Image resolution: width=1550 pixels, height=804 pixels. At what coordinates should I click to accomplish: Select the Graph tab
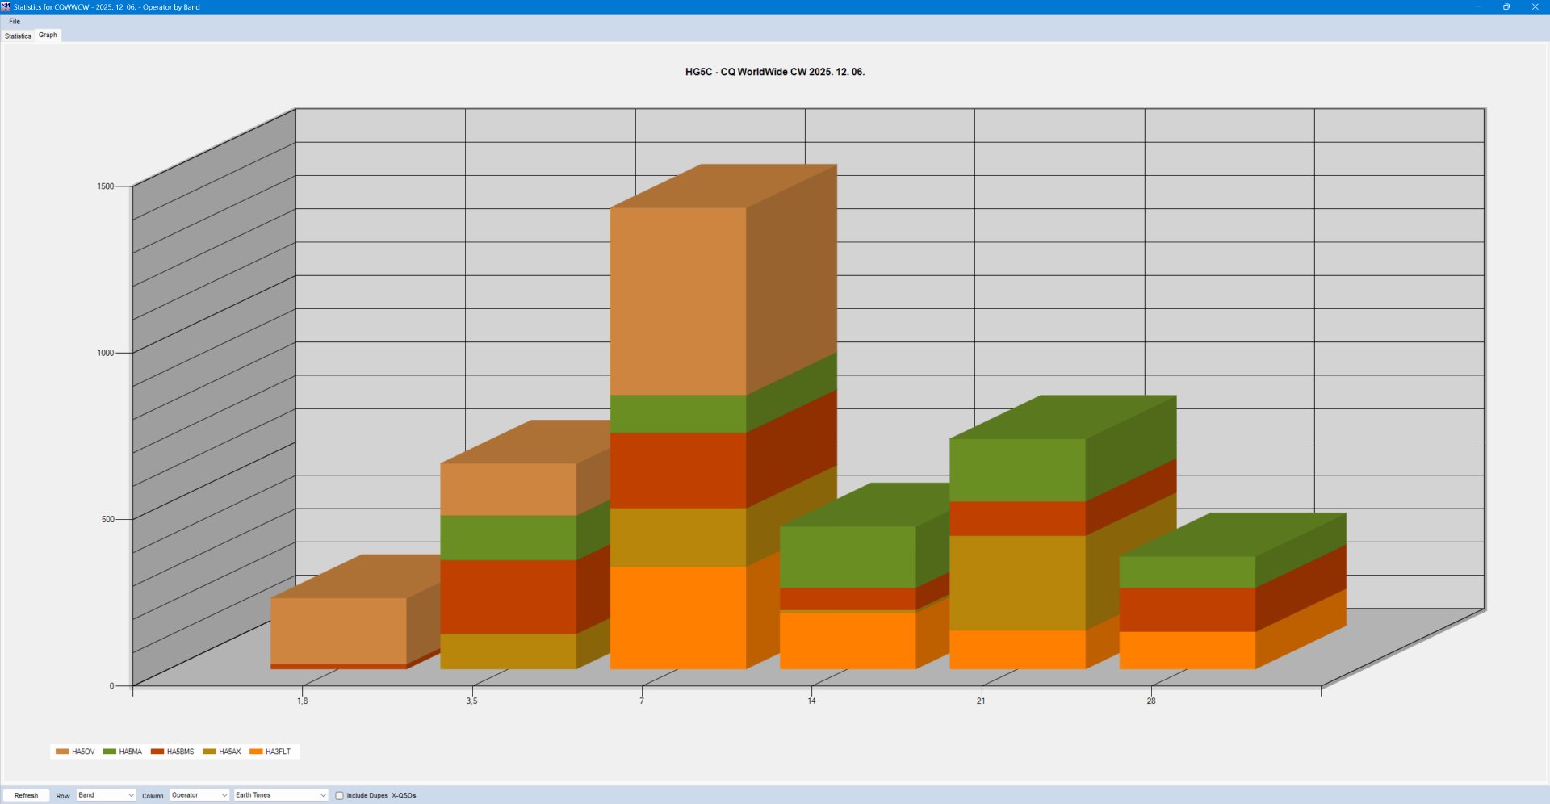pyautogui.click(x=48, y=35)
